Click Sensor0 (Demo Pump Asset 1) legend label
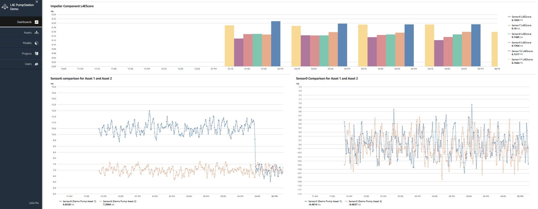The height and width of the screenshot is (209, 538). tap(325, 201)
